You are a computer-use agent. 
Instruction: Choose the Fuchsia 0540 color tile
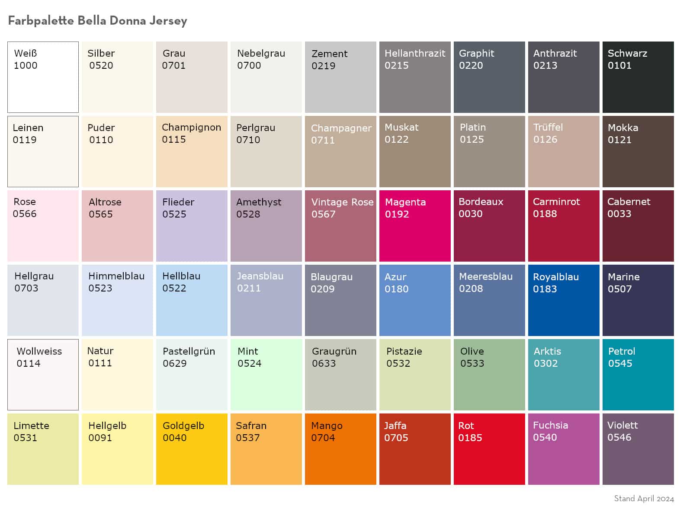564,449
